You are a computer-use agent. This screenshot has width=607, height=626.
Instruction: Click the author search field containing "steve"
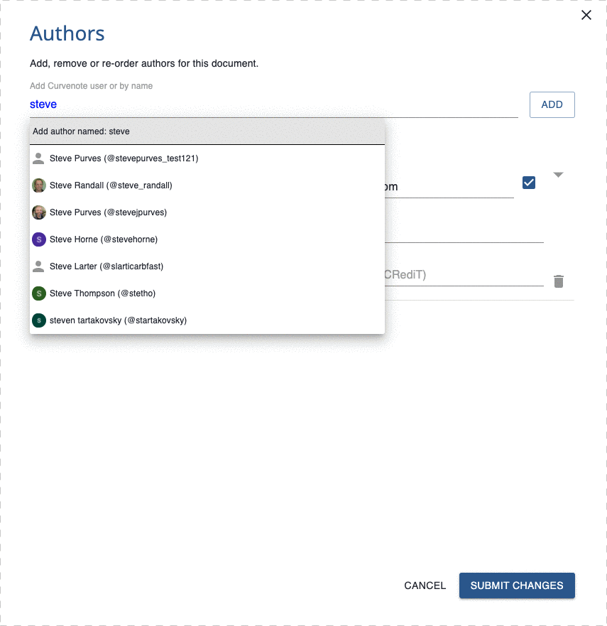click(273, 104)
